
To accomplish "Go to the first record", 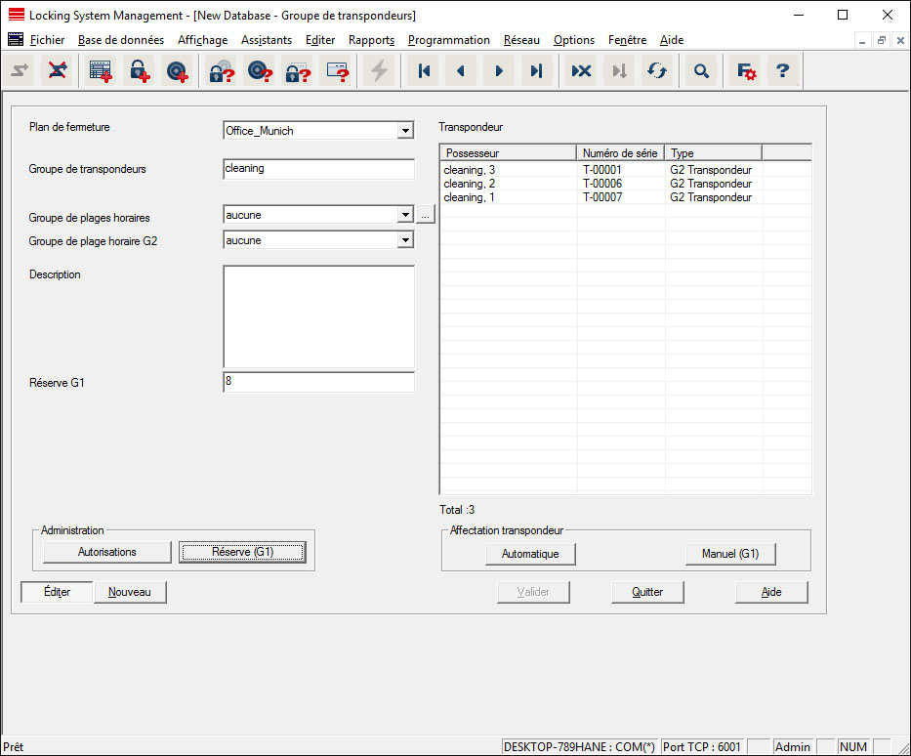I will (424, 71).
